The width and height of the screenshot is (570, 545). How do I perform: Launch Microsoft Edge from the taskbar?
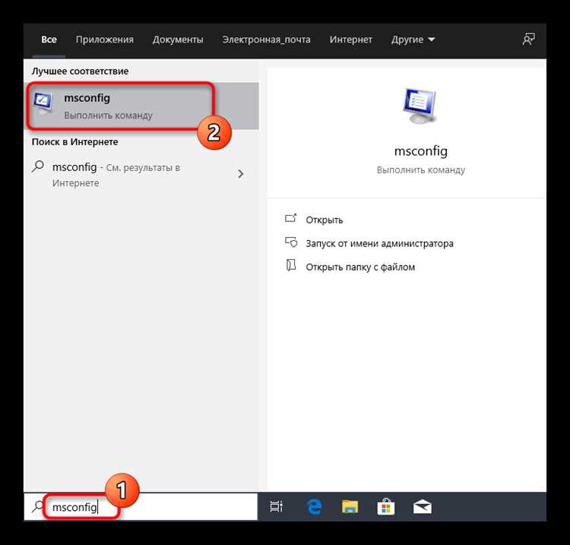(314, 506)
